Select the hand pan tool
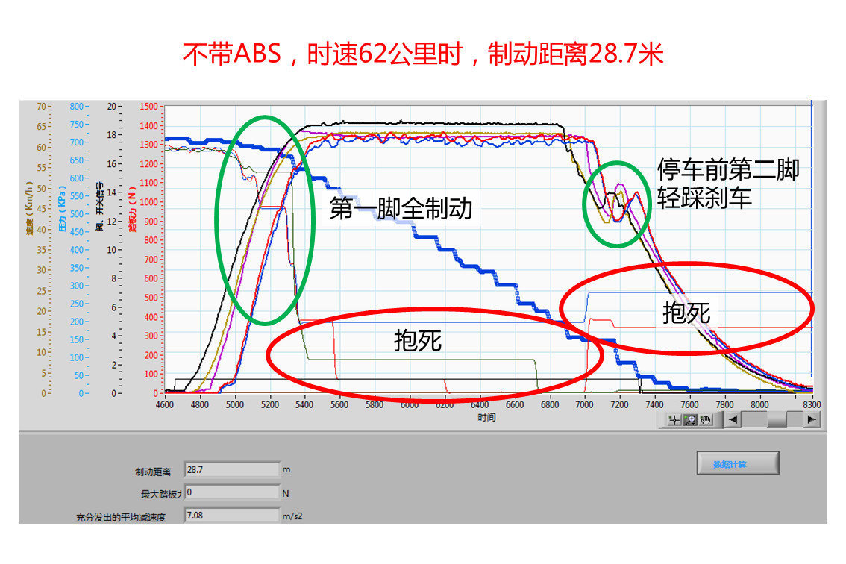Viewport: 846px width, 564px height. [x=706, y=420]
